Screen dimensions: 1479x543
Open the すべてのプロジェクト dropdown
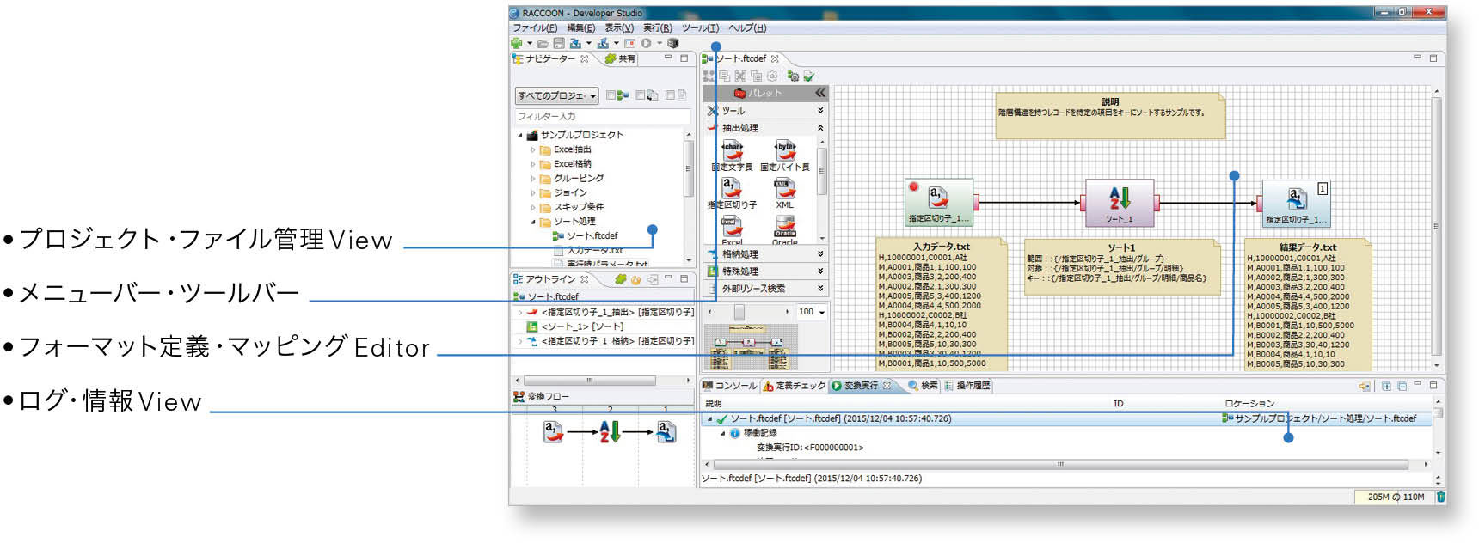557,95
